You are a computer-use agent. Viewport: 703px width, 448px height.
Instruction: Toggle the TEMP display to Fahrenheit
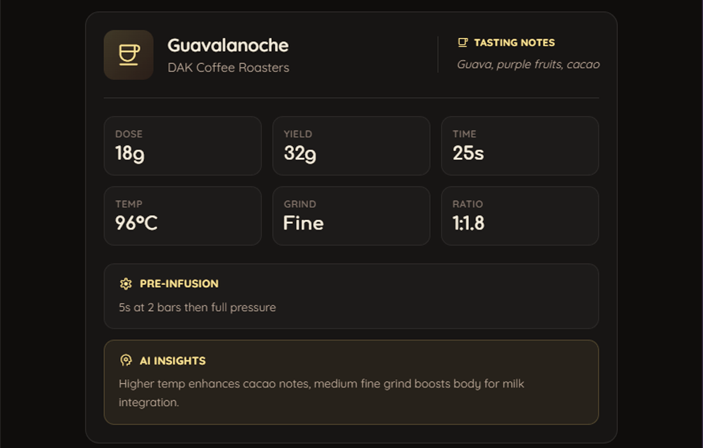coord(183,216)
